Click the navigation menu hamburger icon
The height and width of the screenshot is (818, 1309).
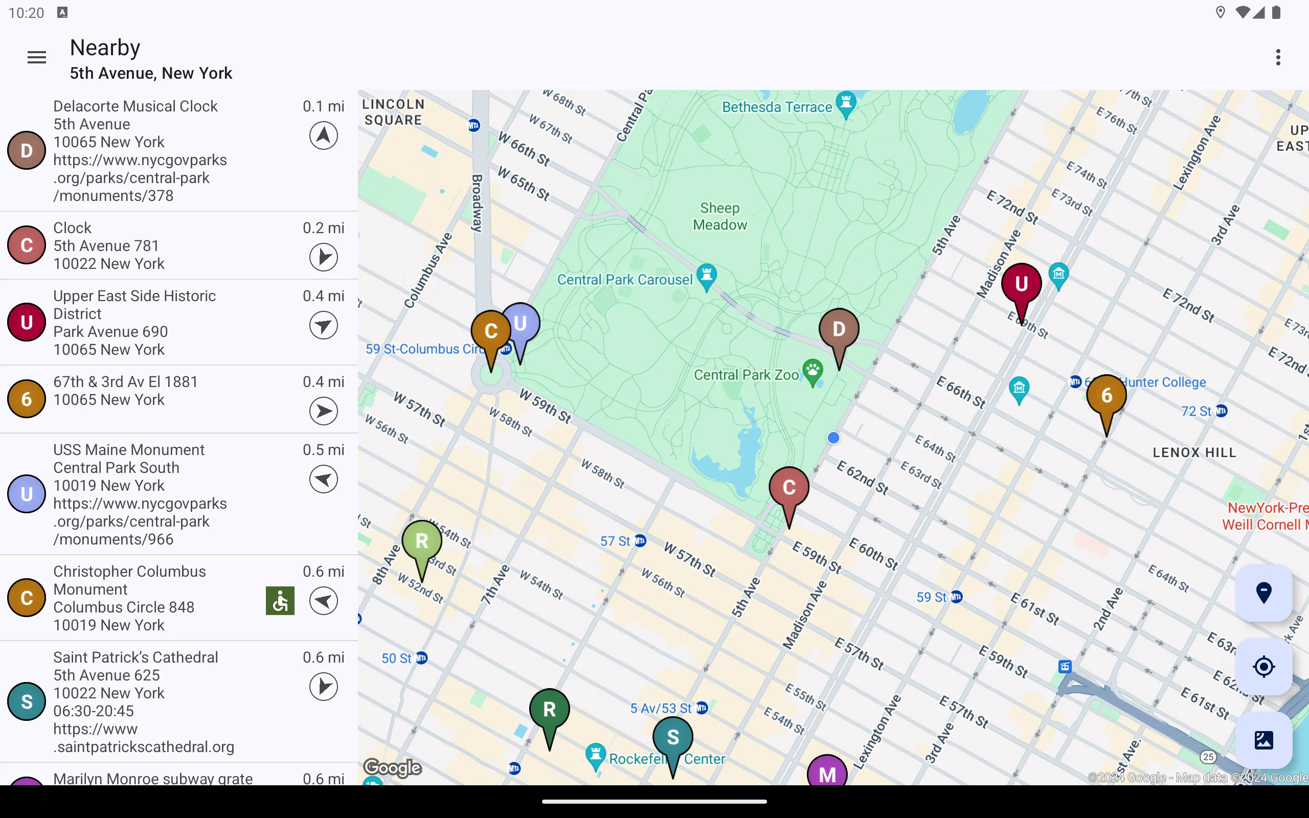[x=37, y=57]
